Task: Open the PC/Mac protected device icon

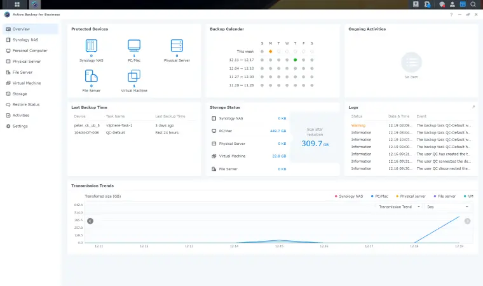Action: [x=134, y=46]
